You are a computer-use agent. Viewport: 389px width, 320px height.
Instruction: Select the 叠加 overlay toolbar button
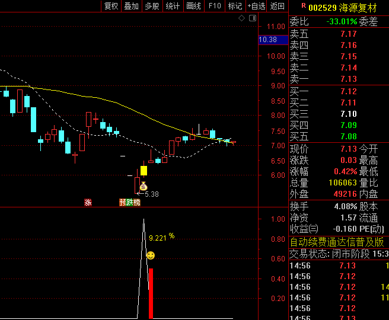[132, 6]
